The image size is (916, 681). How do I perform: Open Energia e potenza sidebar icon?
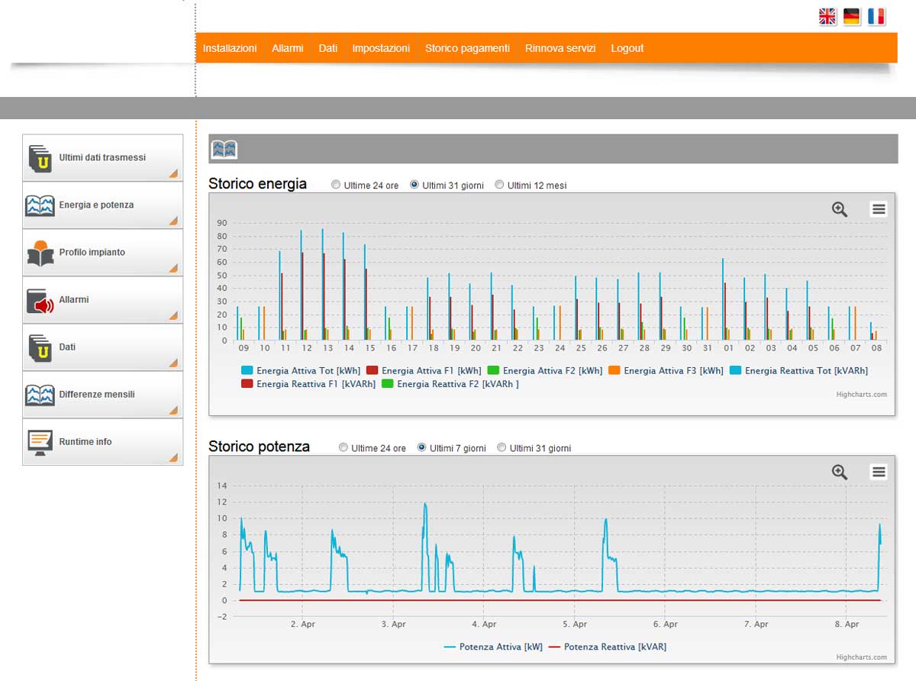(40, 205)
